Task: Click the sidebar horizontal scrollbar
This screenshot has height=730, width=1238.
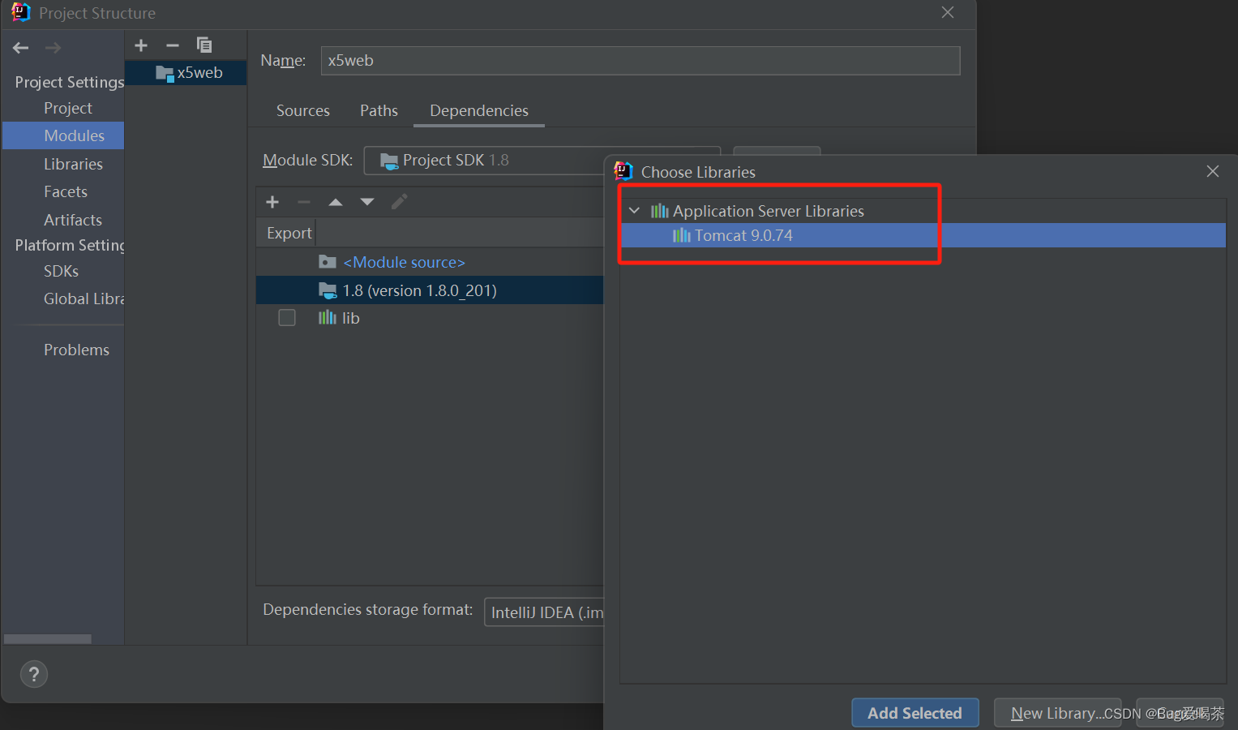Action: [48, 639]
